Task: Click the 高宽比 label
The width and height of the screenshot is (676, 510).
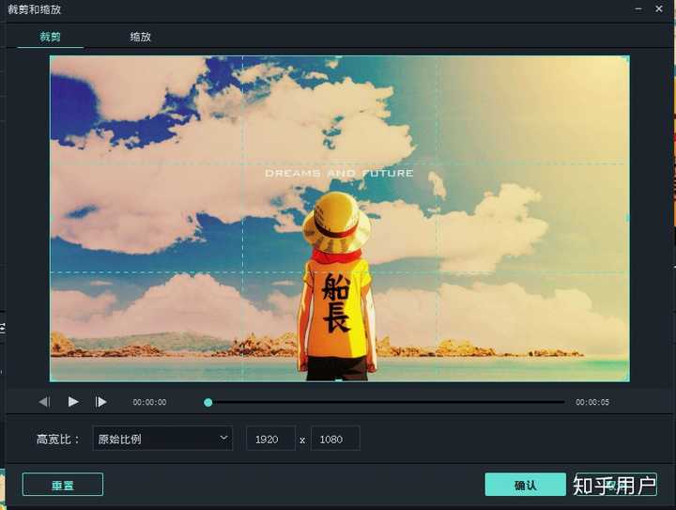Action: pos(57,440)
